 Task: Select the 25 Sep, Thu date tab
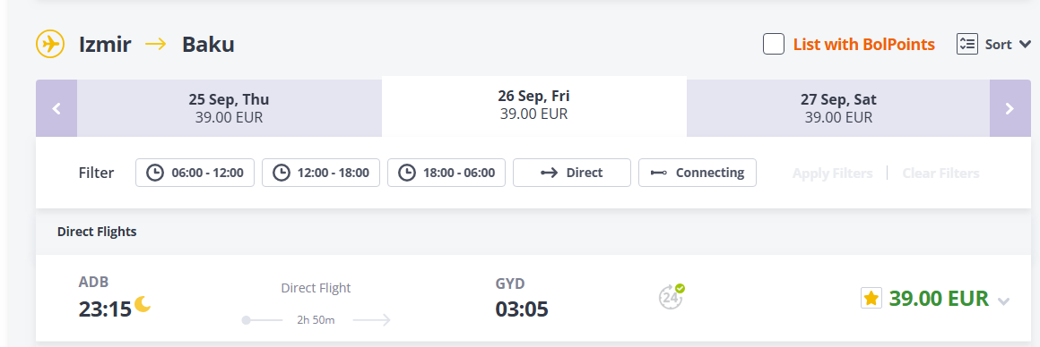[x=230, y=108]
